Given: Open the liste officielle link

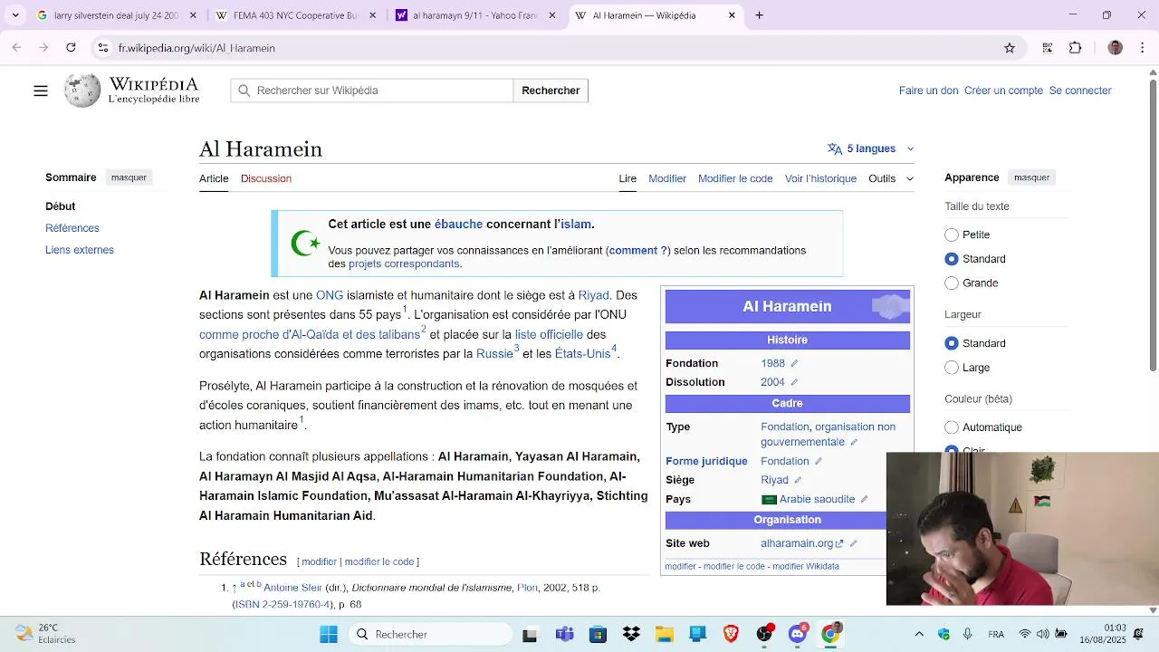Looking at the screenshot, I should coord(549,334).
